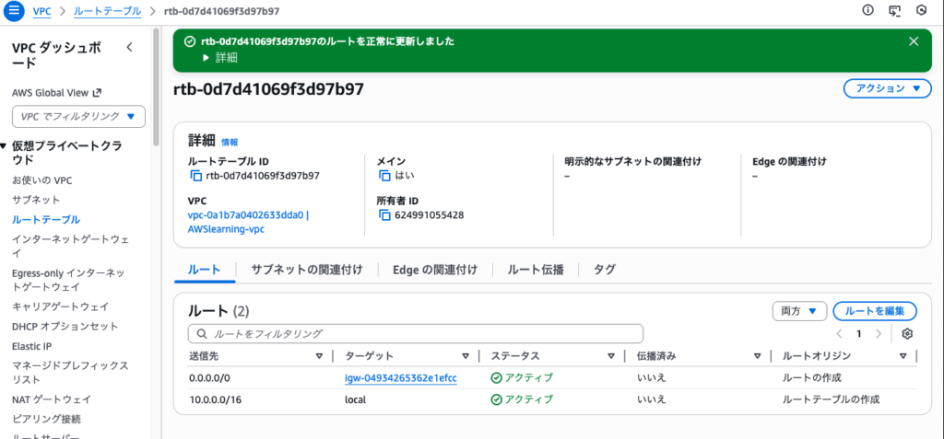Switch to サブネットの関連付け tab

coord(307,270)
